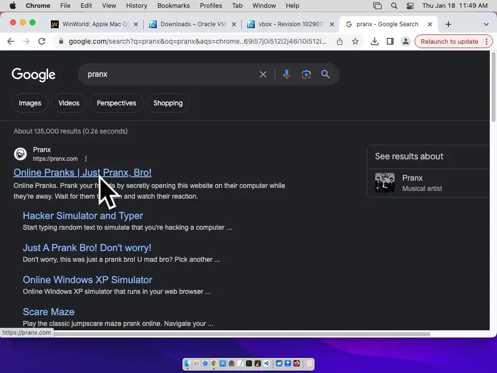Open the Profiles menu
Image resolution: width=497 pixels, height=373 pixels.
pos(211,6)
